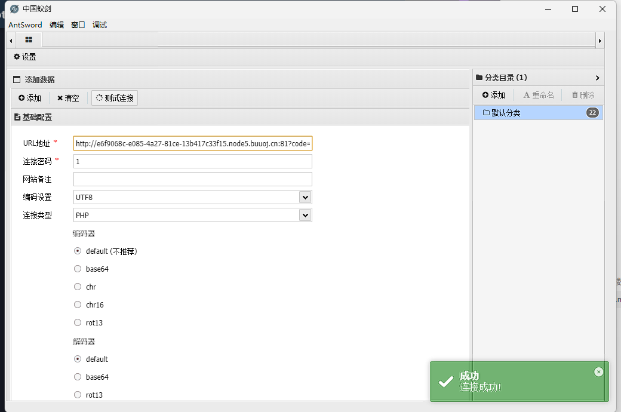Viewport: 621px width, 412px height.
Task: Click 测试连接 button
Action: [115, 98]
